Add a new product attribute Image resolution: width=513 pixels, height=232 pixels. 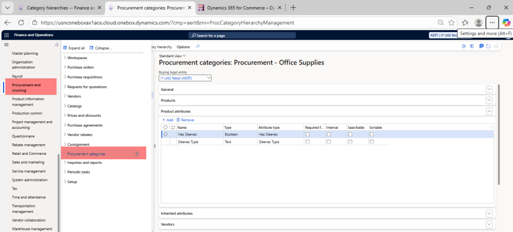point(167,120)
